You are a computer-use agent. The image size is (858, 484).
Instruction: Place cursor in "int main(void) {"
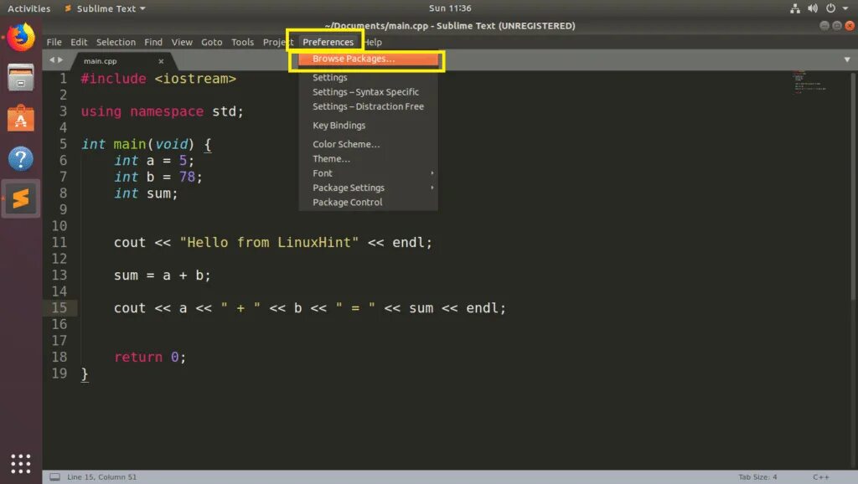click(146, 144)
